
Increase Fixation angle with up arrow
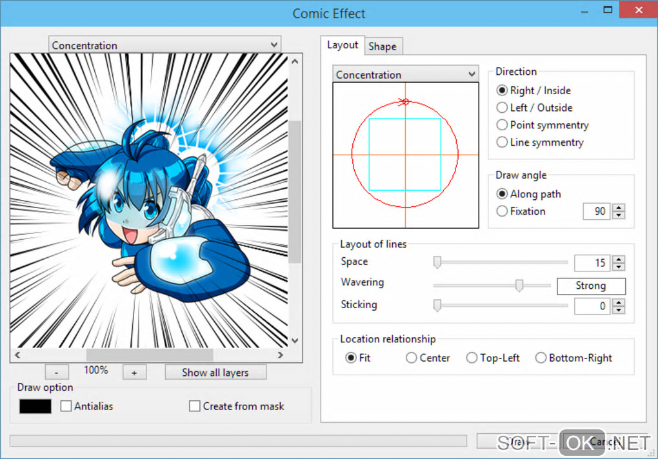pos(619,207)
